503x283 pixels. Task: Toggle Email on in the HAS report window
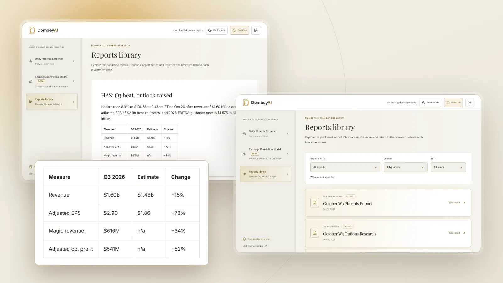(x=240, y=30)
